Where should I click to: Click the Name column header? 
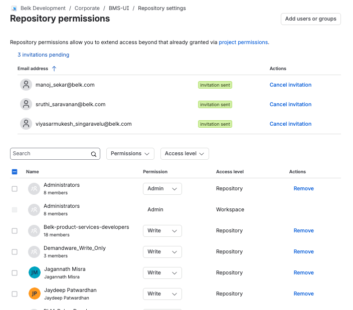click(33, 172)
